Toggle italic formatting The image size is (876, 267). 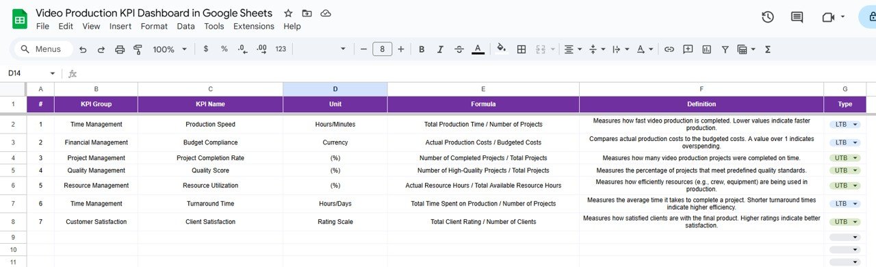pos(440,49)
